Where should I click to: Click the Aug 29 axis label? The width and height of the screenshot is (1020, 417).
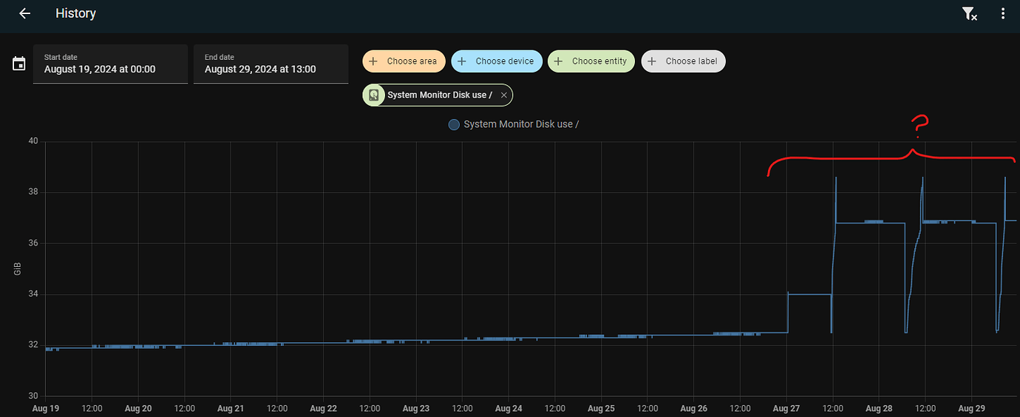[x=972, y=408]
